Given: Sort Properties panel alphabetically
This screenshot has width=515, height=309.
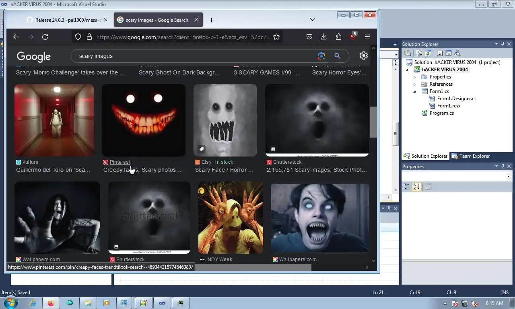Looking at the screenshot, I should [416, 187].
